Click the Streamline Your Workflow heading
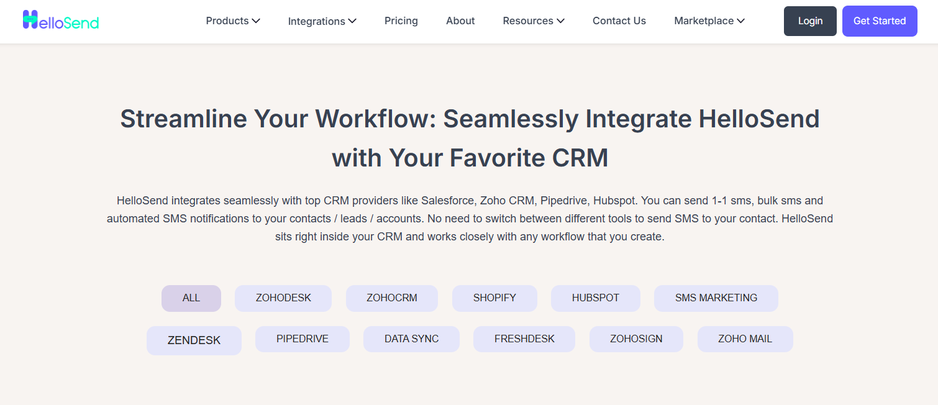Screen dimensions: 938x405 [x=470, y=138]
